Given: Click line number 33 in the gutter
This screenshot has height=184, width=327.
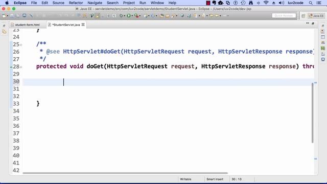Looking at the screenshot, I should (16, 104).
